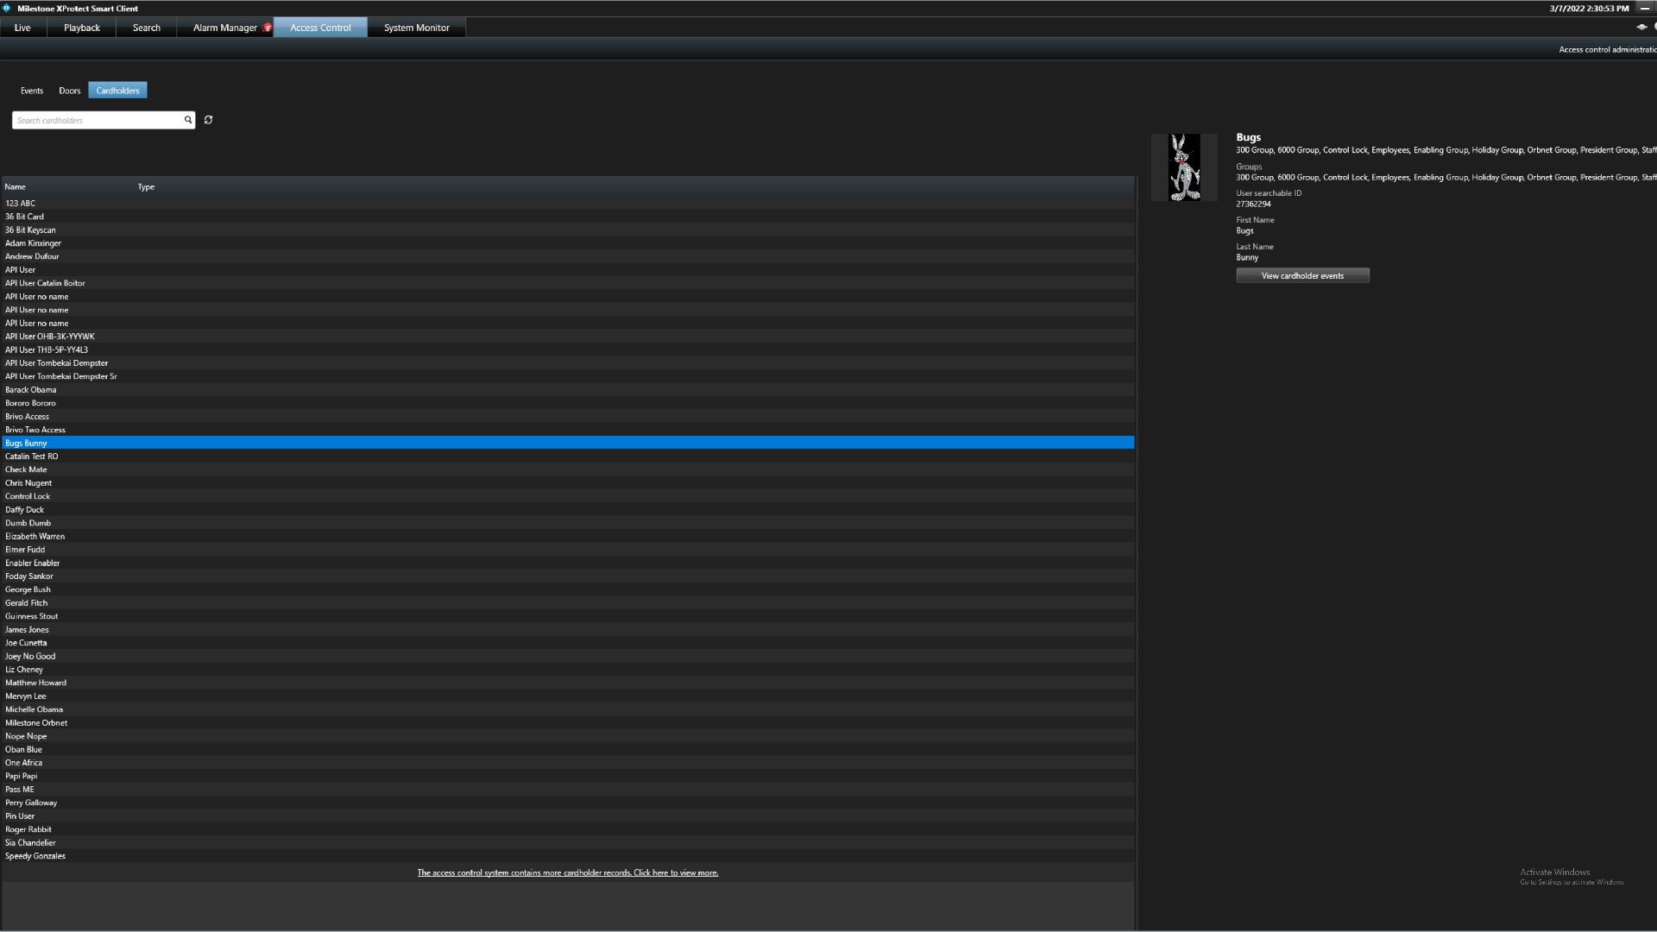
Task: Select cardholder Barack Obama
Action: (x=568, y=390)
